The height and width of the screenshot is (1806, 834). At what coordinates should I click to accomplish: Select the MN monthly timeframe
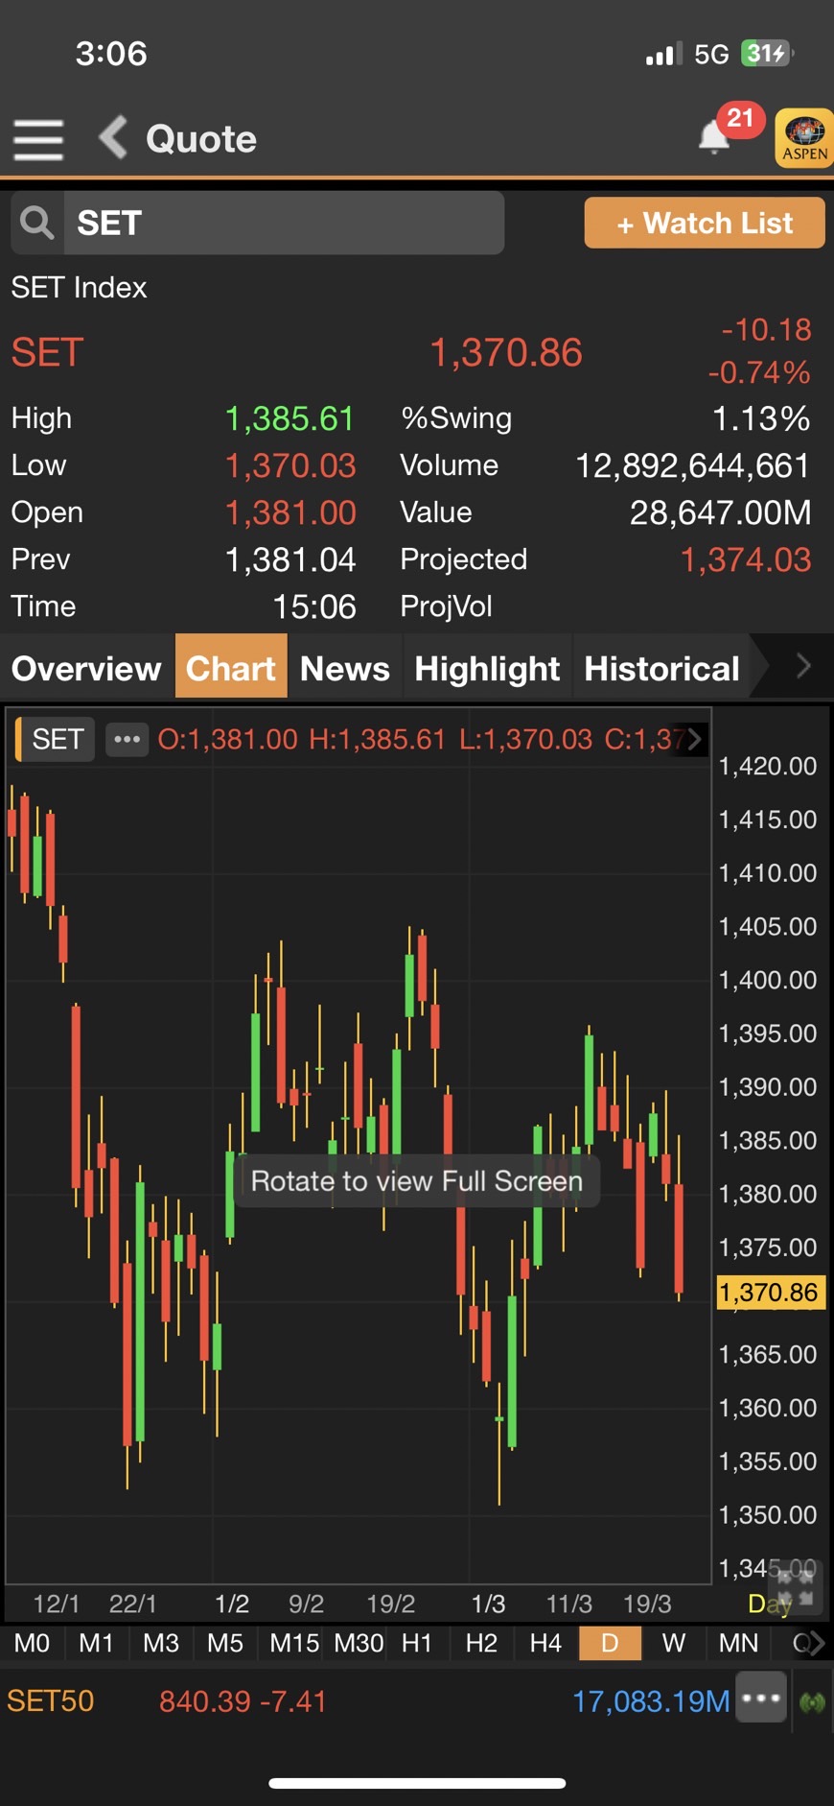pos(738,1643)
